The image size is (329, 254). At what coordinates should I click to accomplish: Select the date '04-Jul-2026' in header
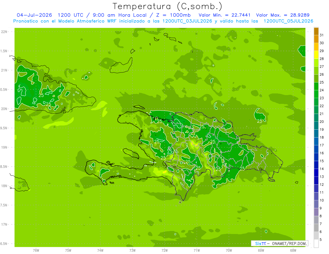[x=34, y=15]
